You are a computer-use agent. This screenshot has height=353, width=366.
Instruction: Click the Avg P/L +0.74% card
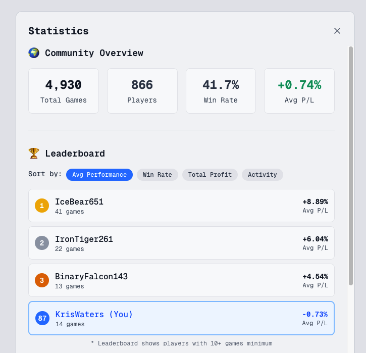click(x=299, y=91)
